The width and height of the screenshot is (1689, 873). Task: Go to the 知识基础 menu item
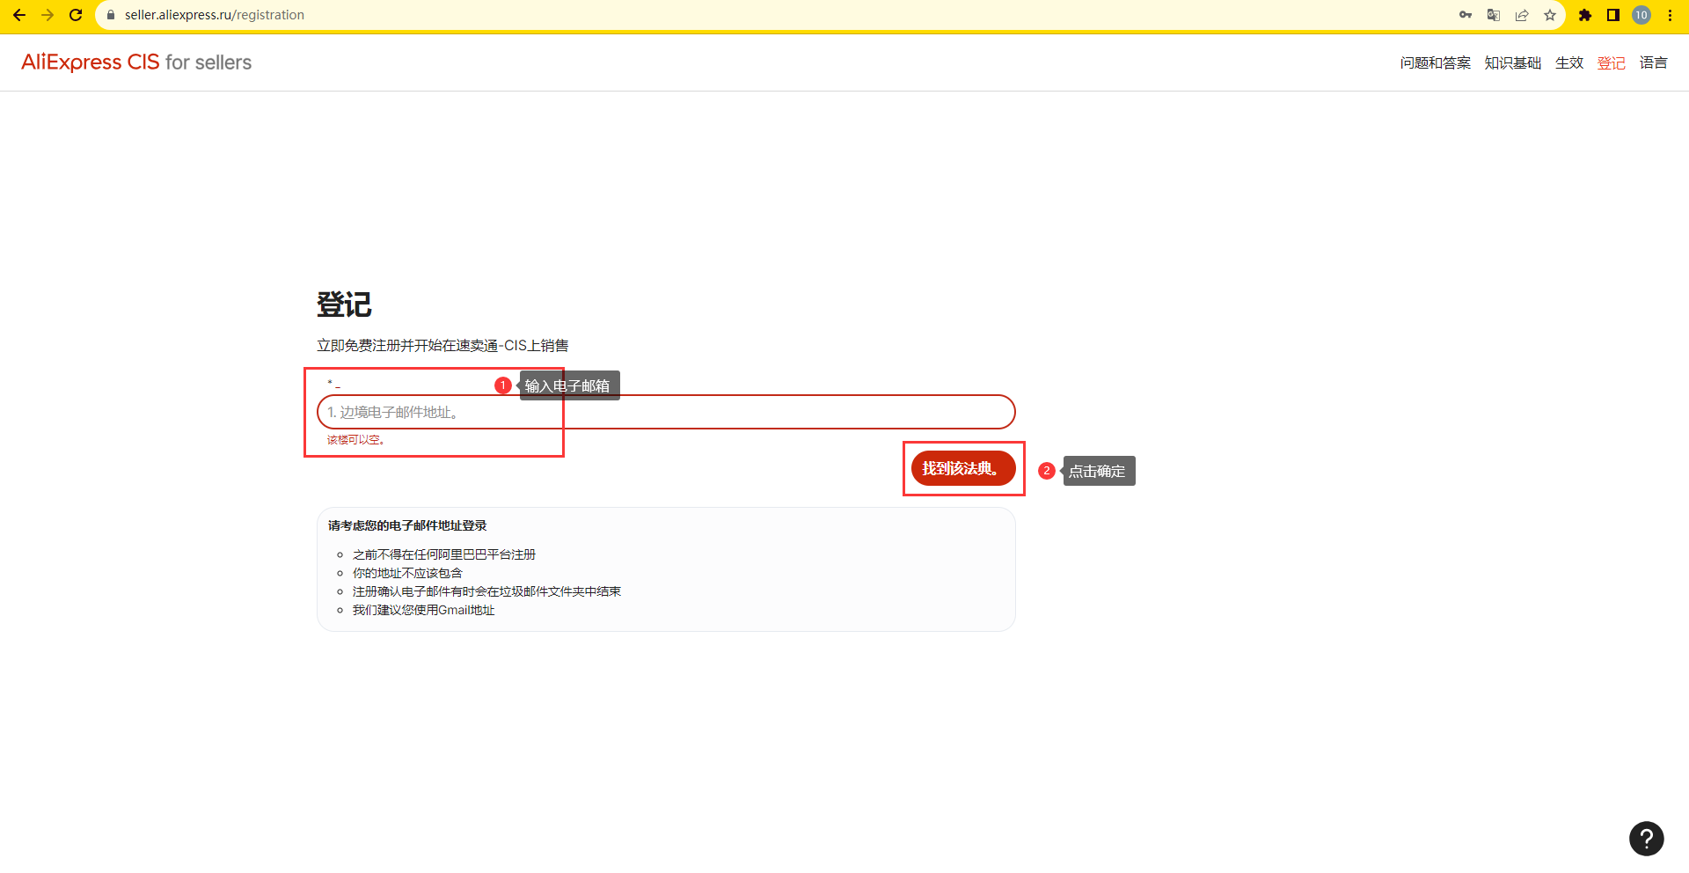click(x=1512, y=62)
